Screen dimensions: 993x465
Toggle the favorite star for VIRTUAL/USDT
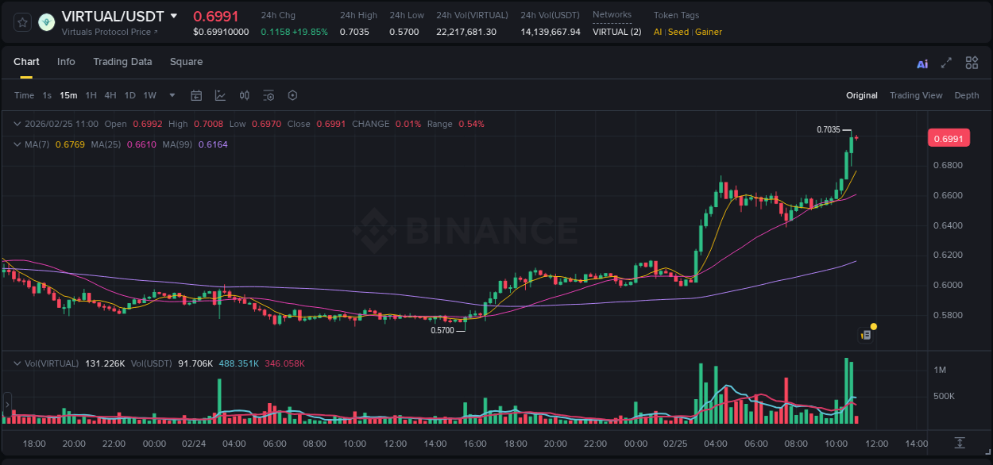pos(21,21)
